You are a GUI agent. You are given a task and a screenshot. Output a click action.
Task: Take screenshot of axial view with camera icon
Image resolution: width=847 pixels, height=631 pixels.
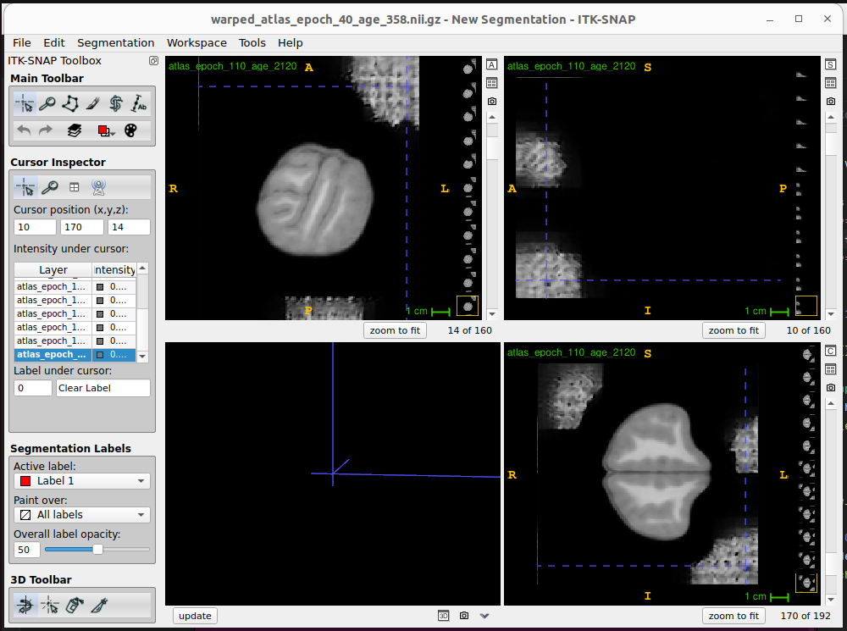(491, 102)
